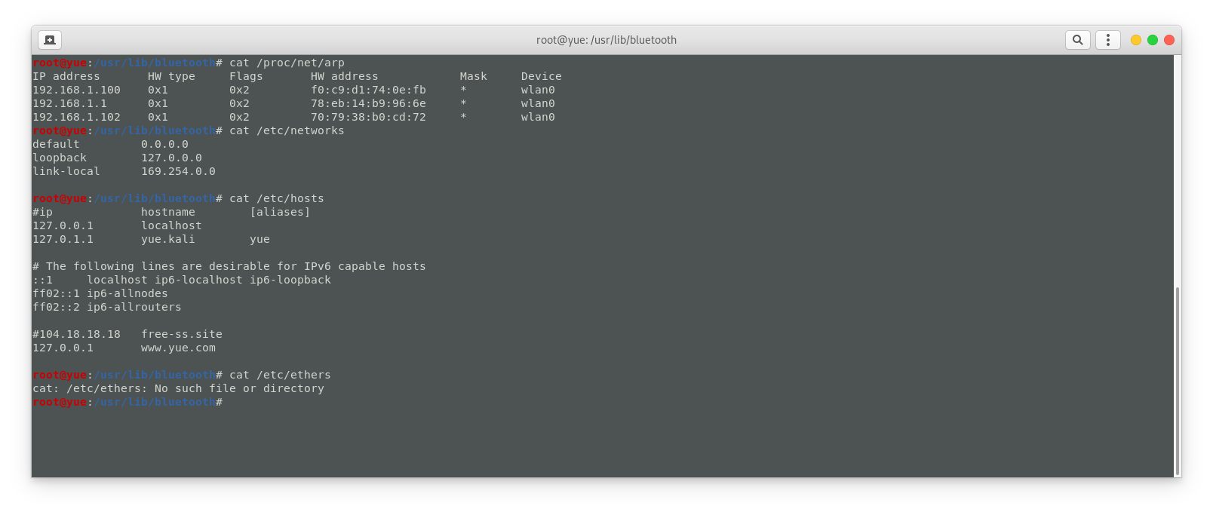Open the terminal search tool
This screenshot has height=515, width=1213.
point(1078,40)
